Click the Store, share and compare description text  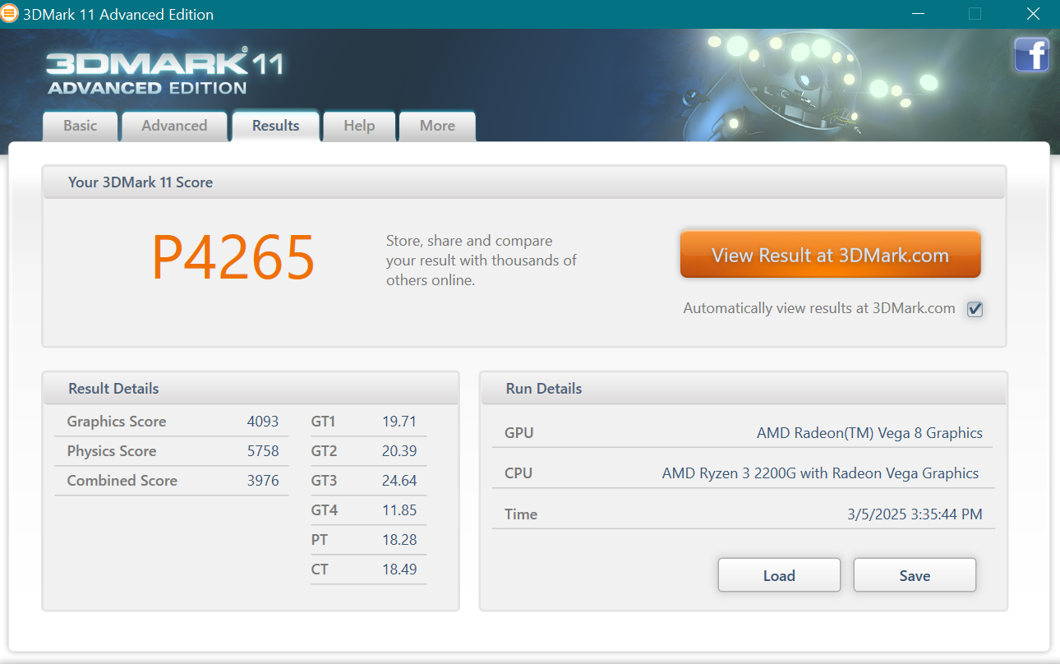tap(482, 261)
